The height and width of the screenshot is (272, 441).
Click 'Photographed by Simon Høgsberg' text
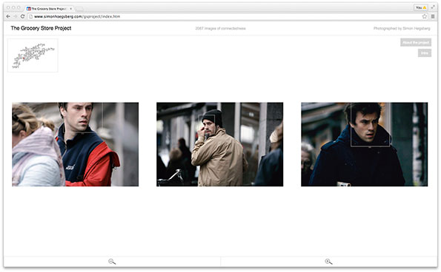coord(402,28)
